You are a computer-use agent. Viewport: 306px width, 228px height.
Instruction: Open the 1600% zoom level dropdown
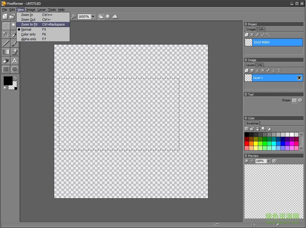point(93,17)
